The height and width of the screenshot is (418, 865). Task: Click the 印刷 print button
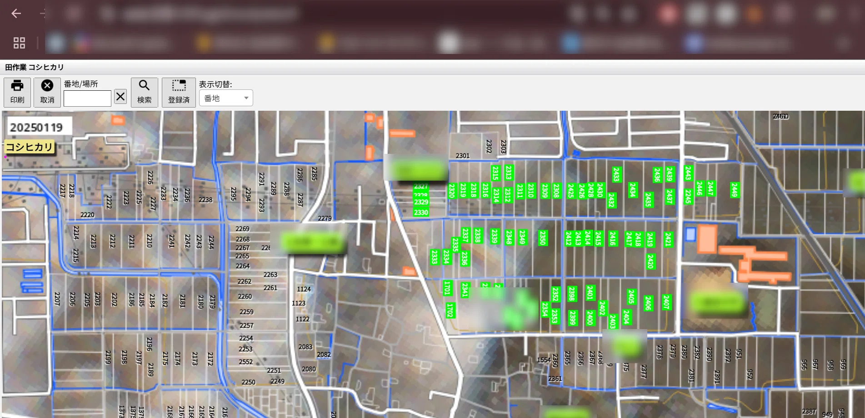click(17, 92)
